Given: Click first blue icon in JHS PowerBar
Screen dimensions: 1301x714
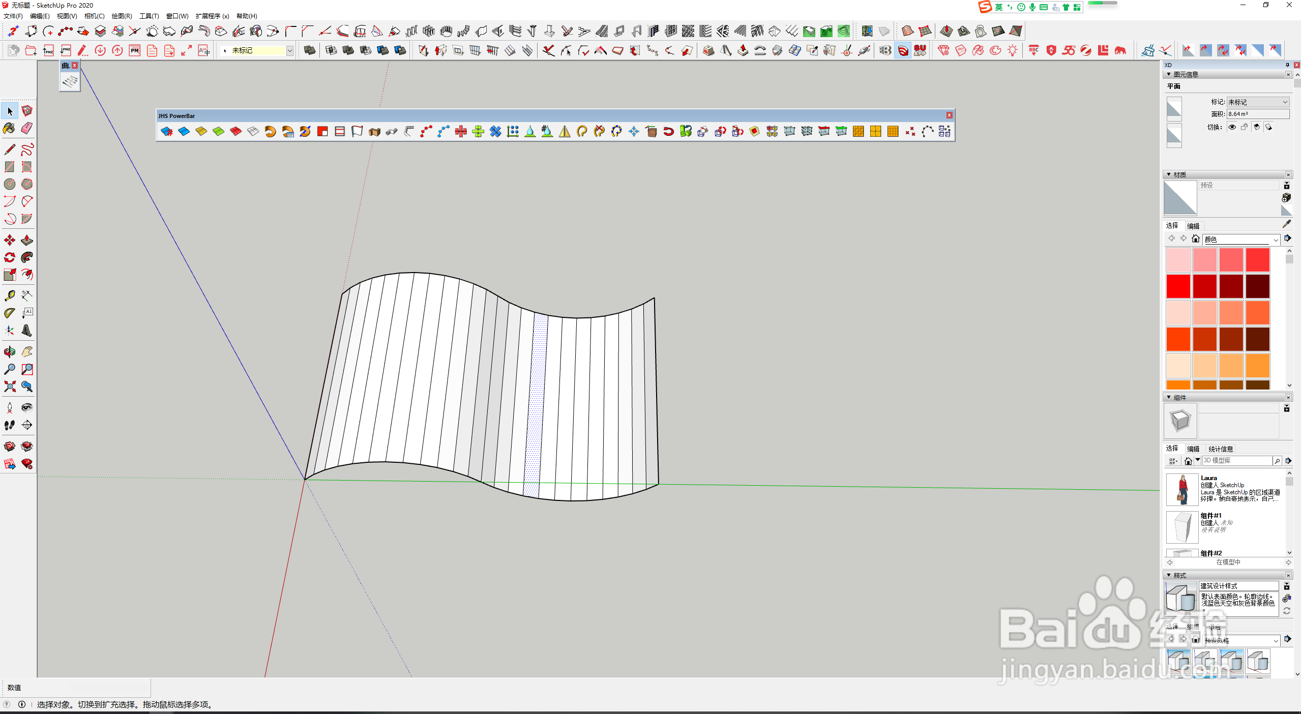Looking at the screenshot, I should 167,132.
